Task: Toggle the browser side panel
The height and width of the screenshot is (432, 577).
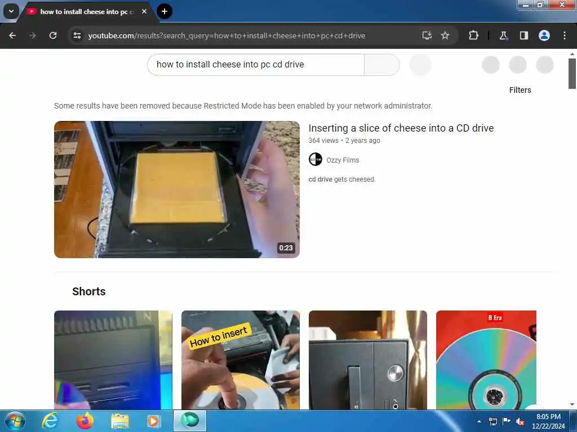Action: pos(524,35)
